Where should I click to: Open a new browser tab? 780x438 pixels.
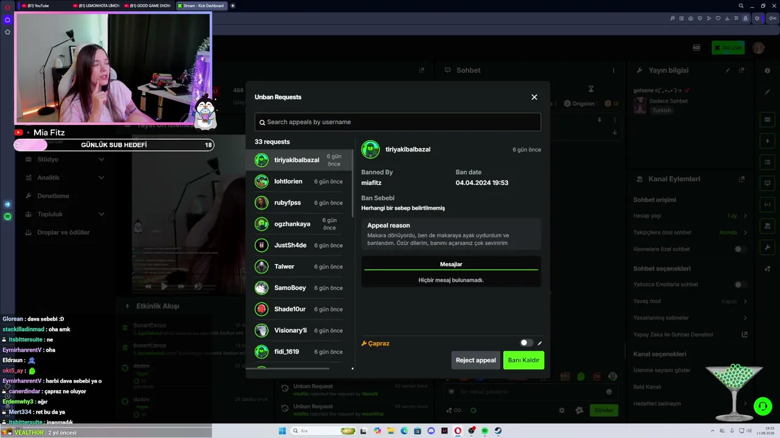pyautogui.click(x=233, y=5)
